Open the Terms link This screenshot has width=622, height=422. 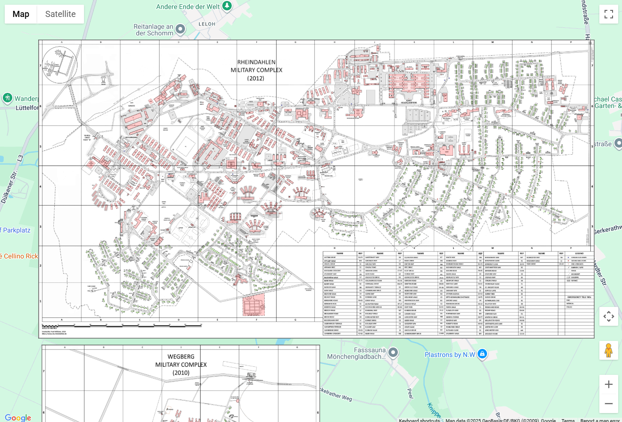[568, 420]
